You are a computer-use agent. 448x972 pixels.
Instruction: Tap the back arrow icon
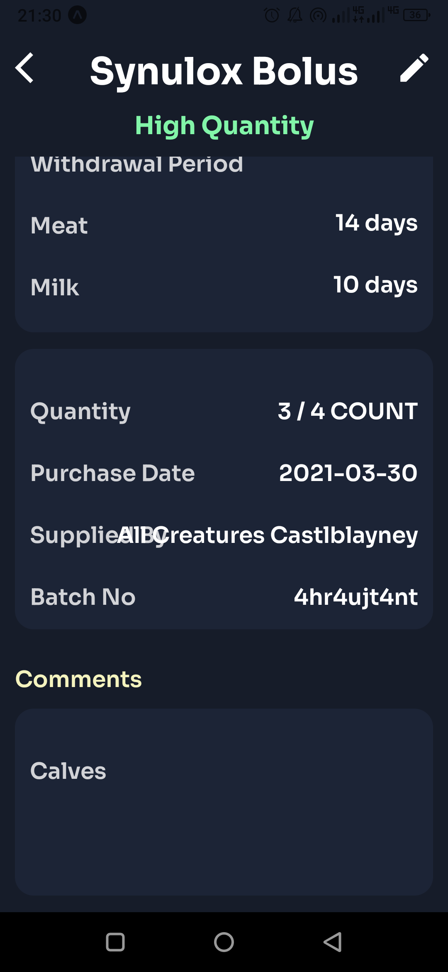[26, 69]
